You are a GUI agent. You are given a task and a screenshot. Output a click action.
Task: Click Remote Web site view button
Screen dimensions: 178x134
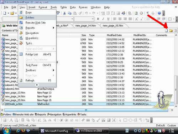(x=23, y=114)
